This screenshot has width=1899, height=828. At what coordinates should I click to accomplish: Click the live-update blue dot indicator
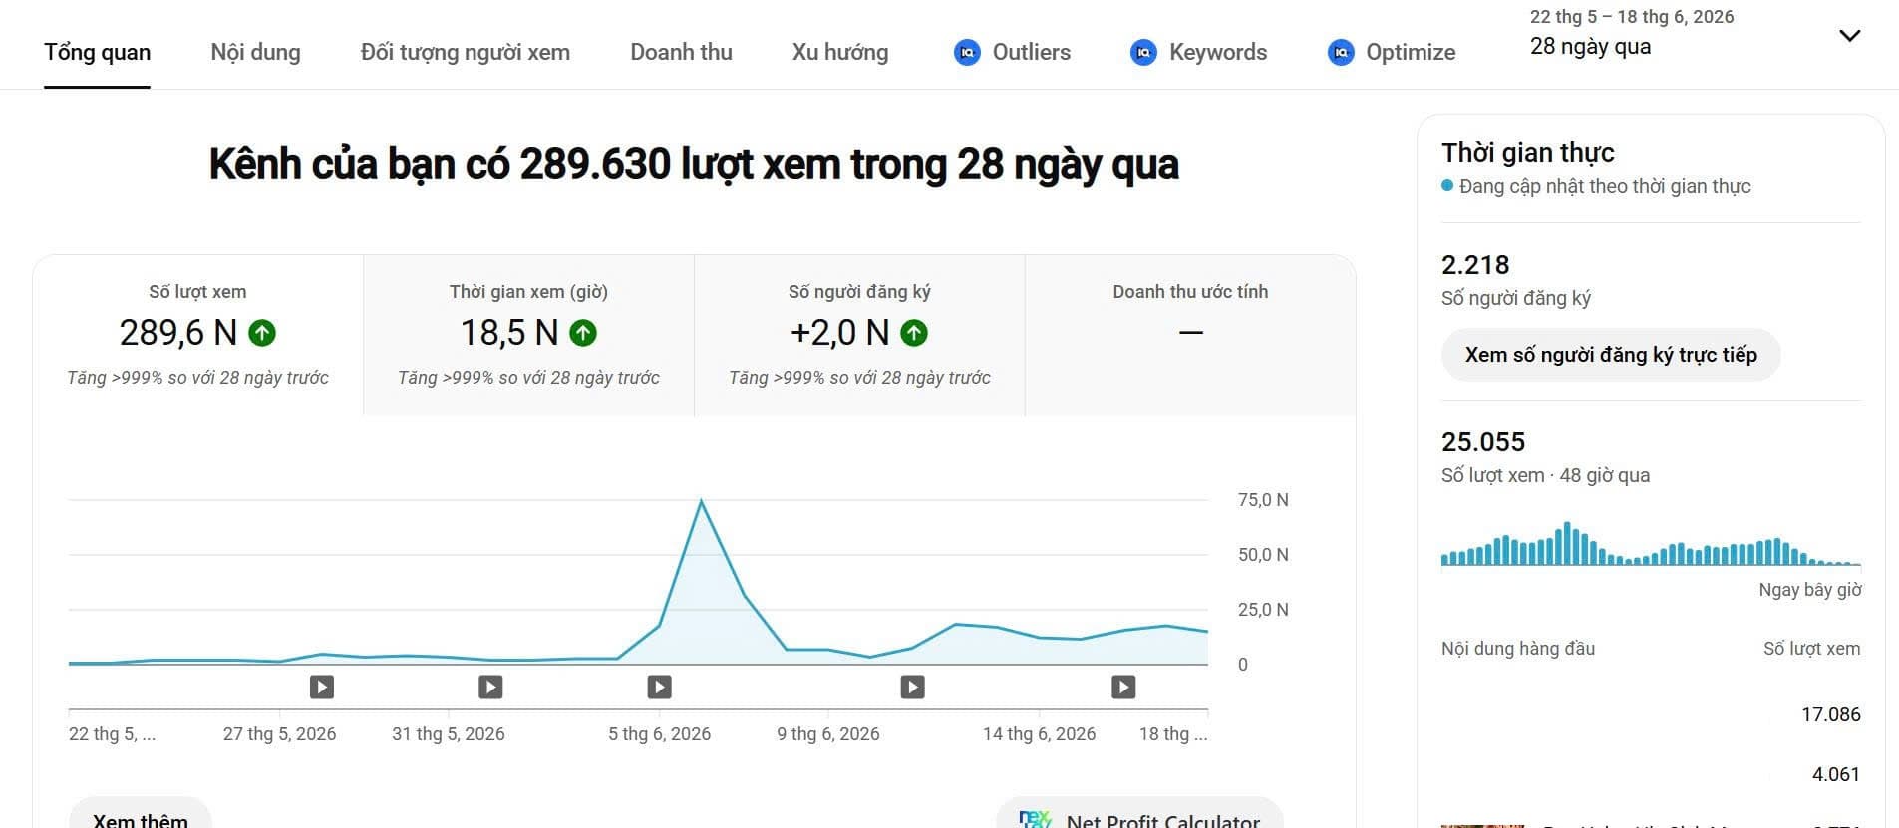pos(1447,186)
